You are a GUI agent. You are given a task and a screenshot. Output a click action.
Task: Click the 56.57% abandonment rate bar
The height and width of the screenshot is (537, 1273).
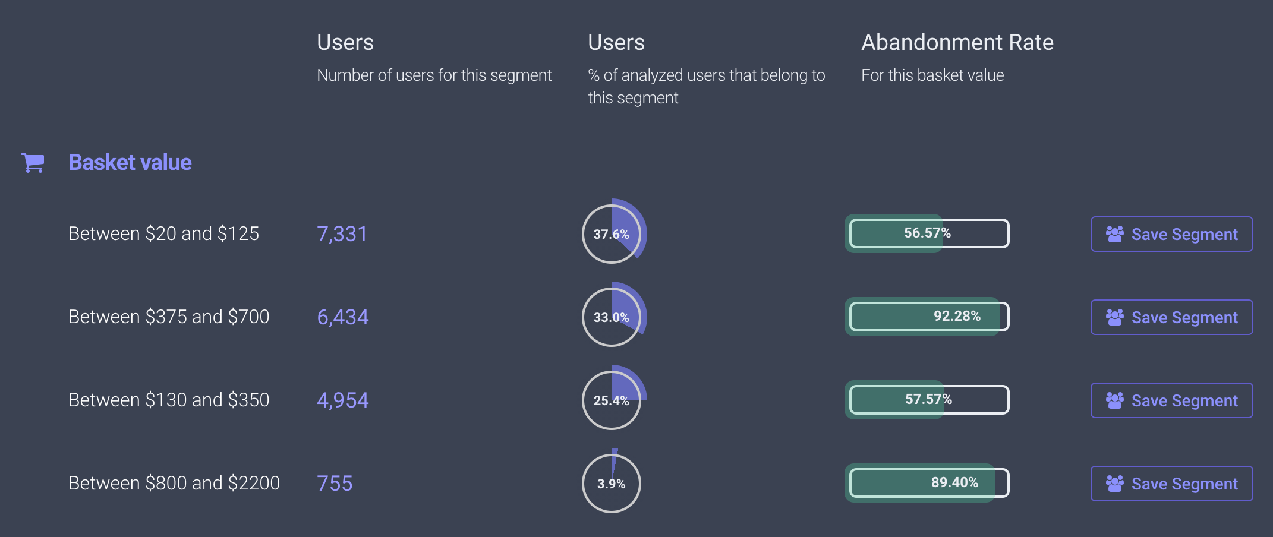(927, 233)
